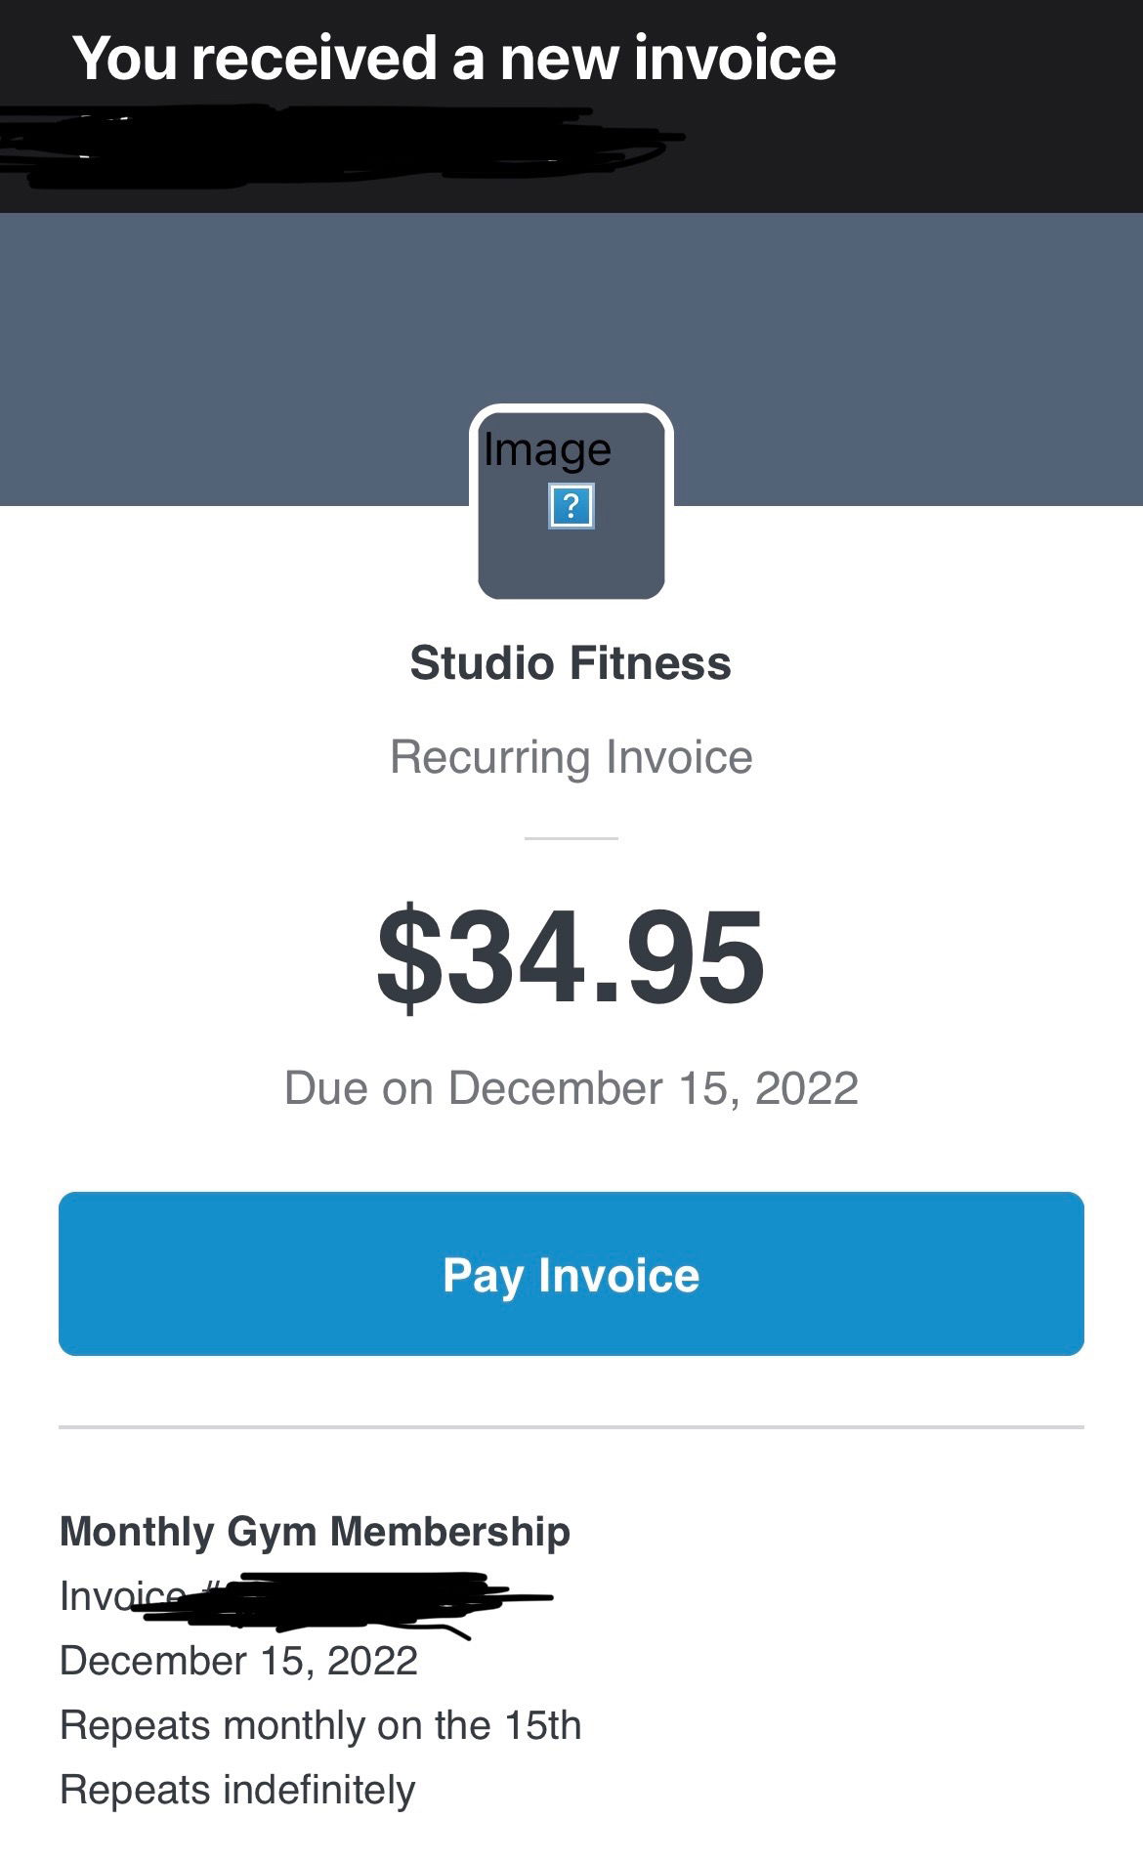Click the Studio Fitness merchant name

point(571,663)
